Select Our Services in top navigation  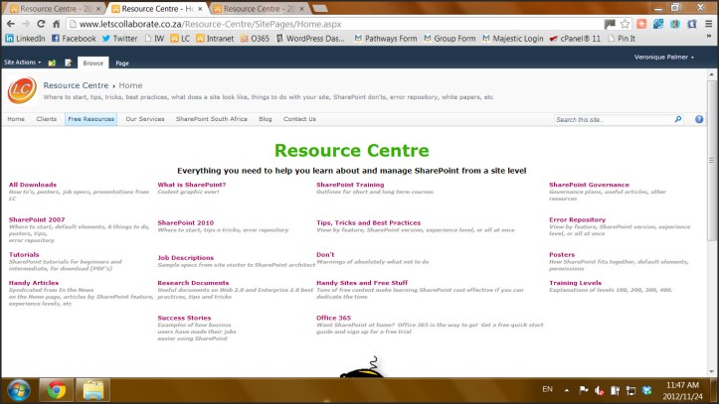(145, 119)
